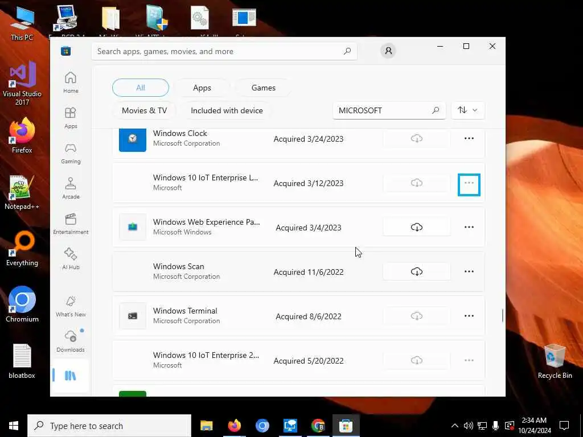583x437 pixels.
Task: Select the Notepad++ desktop shortcut
Action: [22, 192]
